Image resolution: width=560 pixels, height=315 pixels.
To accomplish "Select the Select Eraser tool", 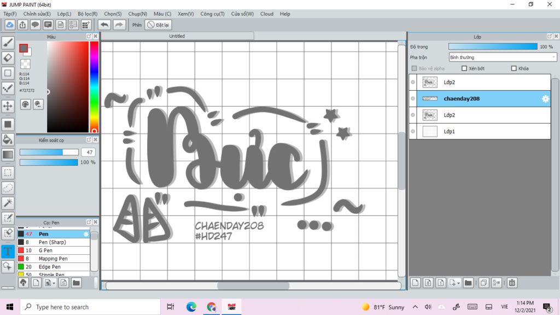I will [x=8, y=233].
